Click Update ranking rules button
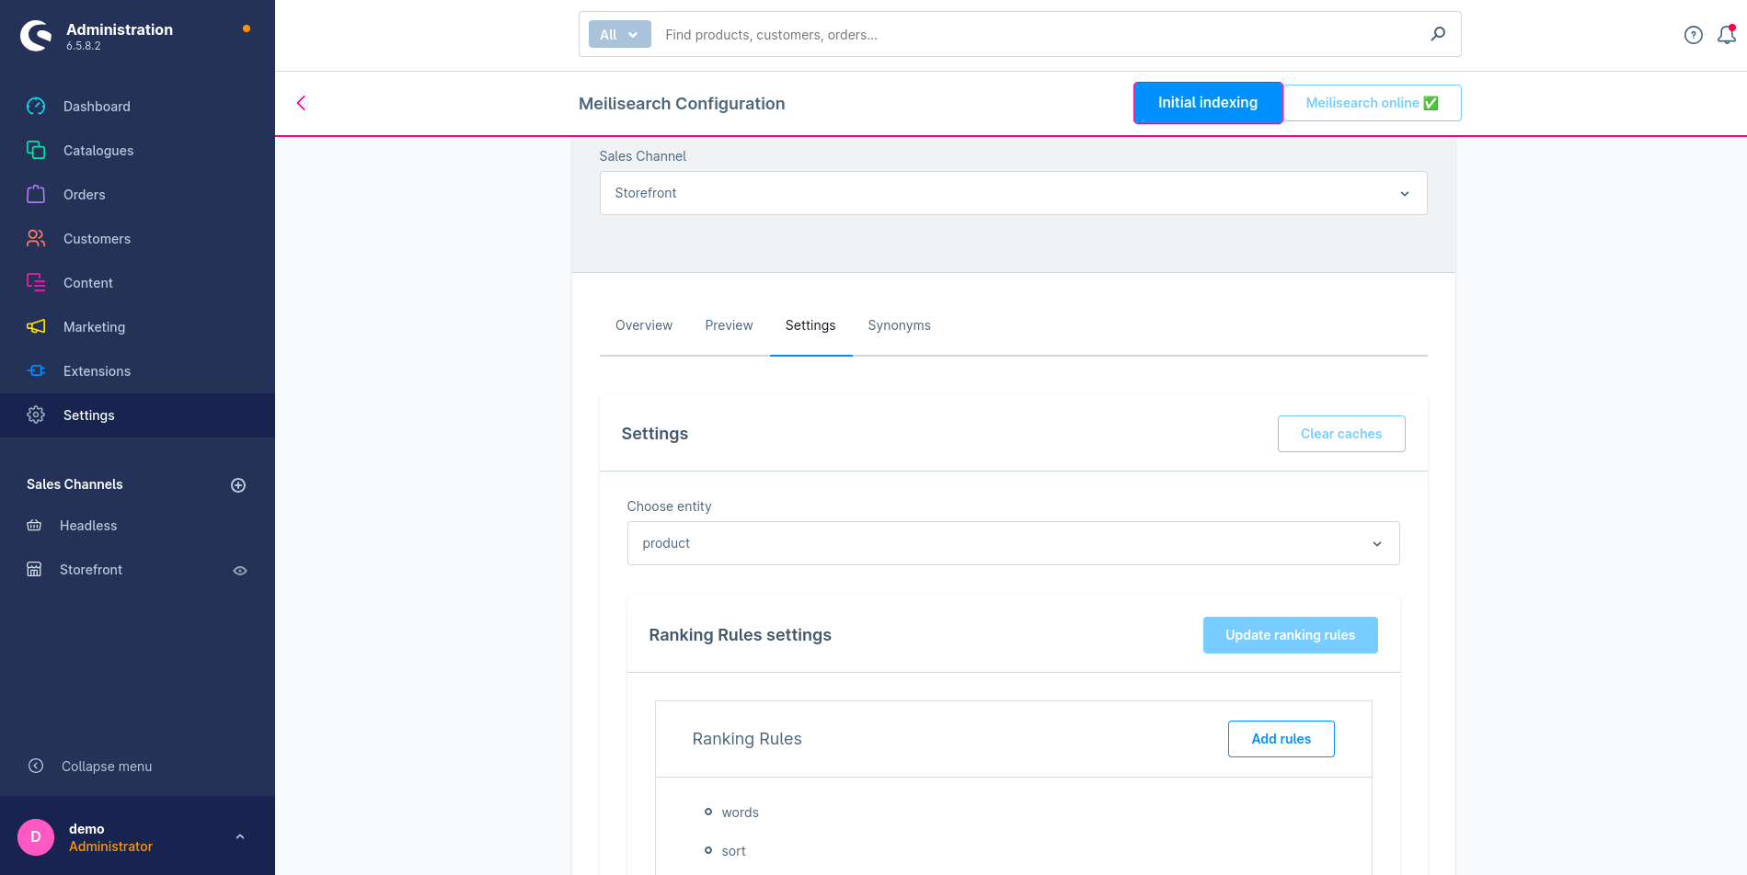1747x875 pixels. coord(1290,635)
